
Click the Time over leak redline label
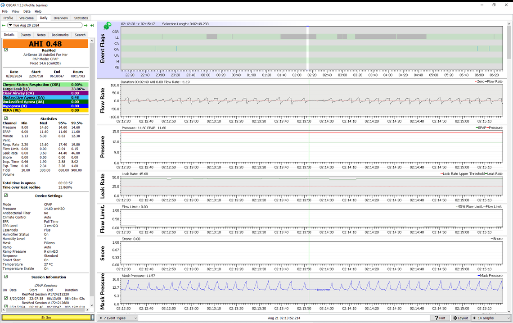pyautogui.click(x=22, y=187)
